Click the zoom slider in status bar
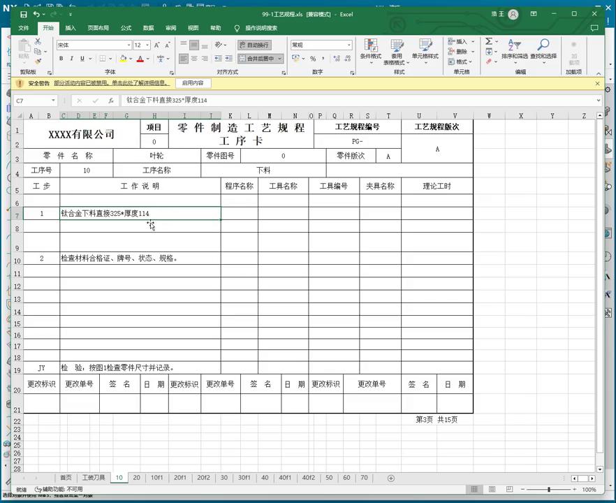Screen dimensions: 616x503 tap(549, 489)
